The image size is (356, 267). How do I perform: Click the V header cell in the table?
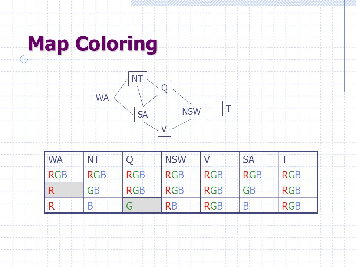220,159
